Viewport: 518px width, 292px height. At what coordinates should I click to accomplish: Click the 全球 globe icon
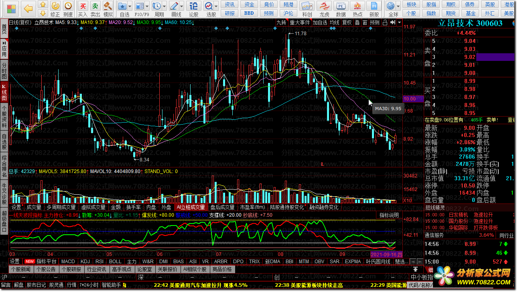coord(390,9)
